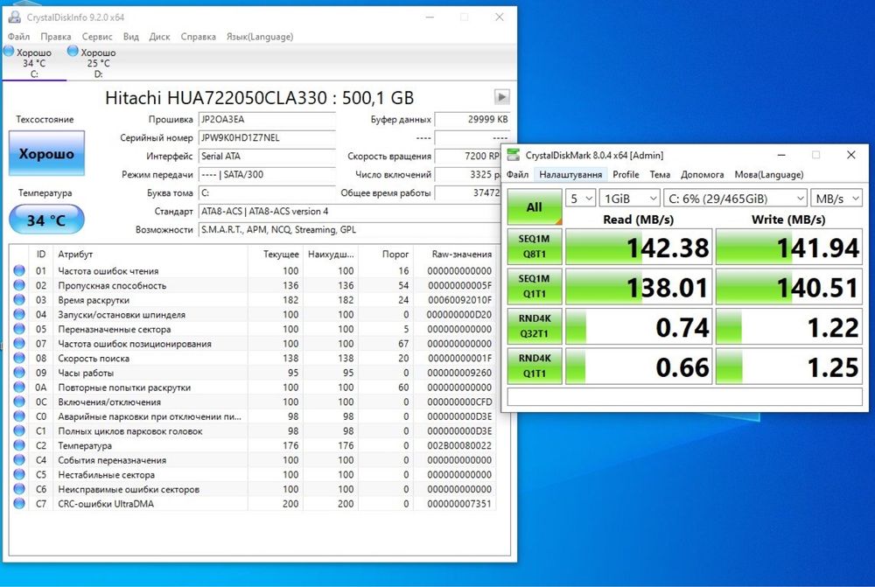Image resolution: width=875 pixels, height=587 pixels.
Task: Click RND4K Q32T1 read result 0.74
Action: [639, 326]
